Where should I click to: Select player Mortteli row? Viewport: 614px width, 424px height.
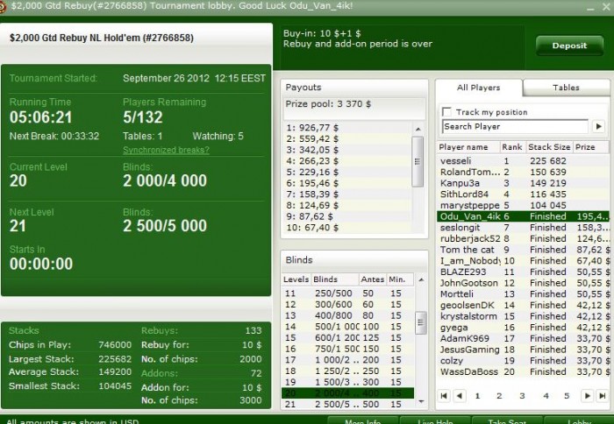point(523,293)
